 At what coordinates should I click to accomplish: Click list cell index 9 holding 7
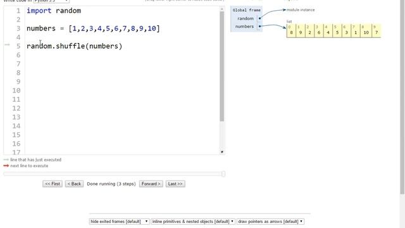coord(377,31)
